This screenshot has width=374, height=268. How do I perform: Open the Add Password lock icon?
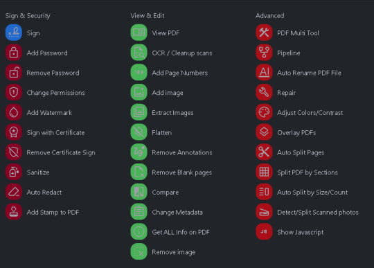pos(14,53)
